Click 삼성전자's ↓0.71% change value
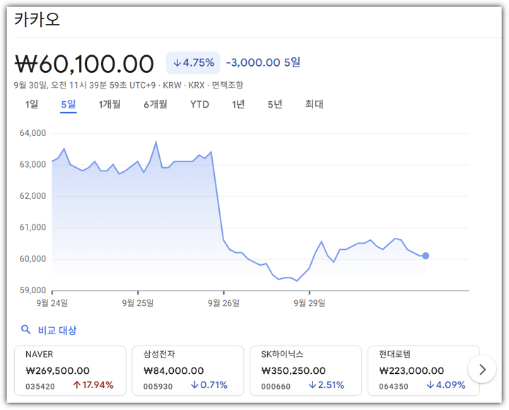The height and width of the screenshot is (410, 509). [x=209, y=385]
